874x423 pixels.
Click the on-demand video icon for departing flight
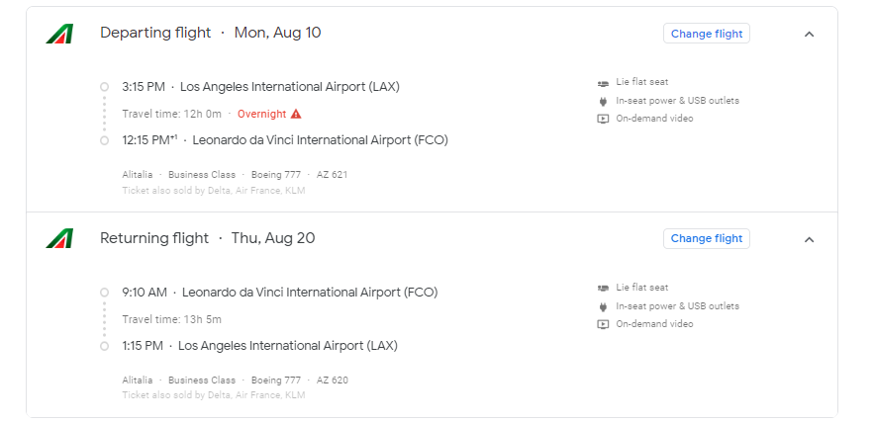[603, 119]
